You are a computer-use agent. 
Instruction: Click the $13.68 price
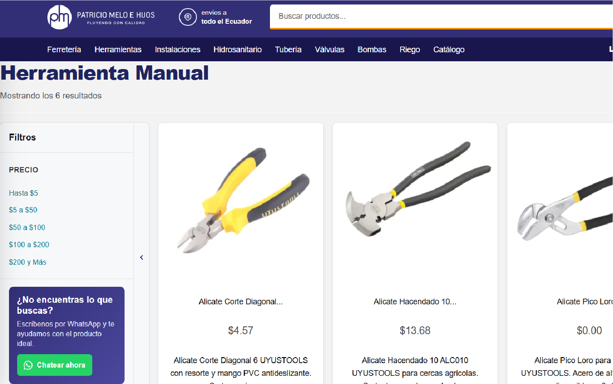(x=415, y=330)
